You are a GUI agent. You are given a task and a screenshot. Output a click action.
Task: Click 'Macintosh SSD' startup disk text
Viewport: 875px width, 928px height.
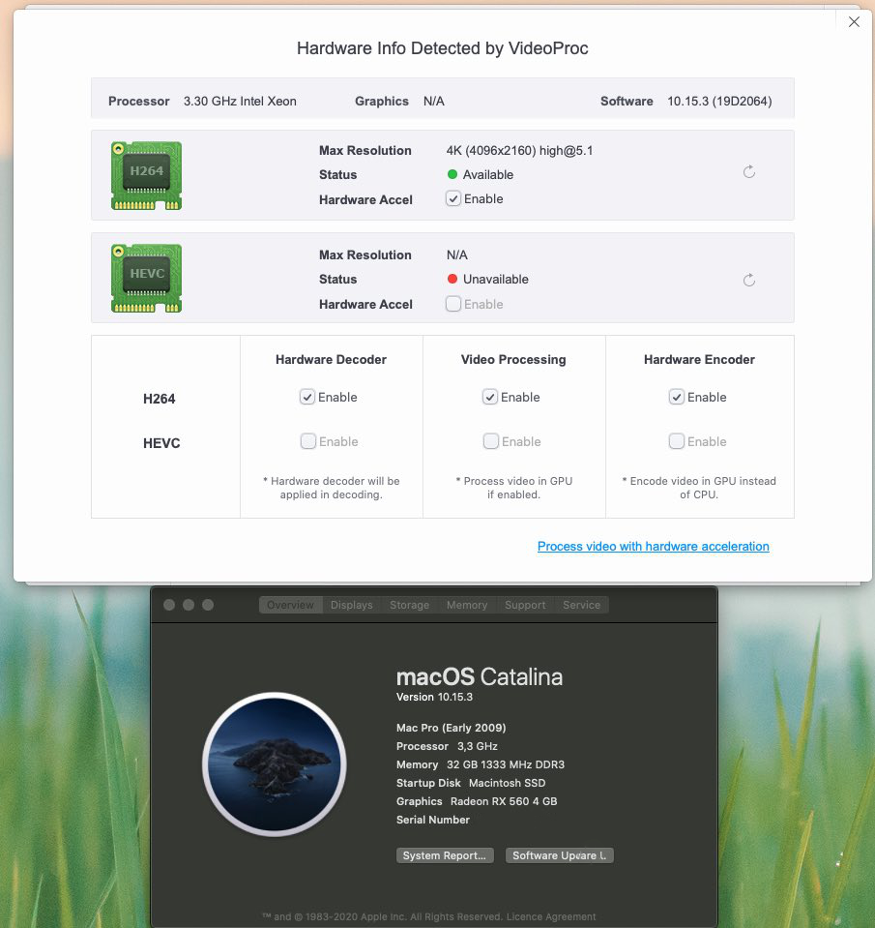(x=508, y=783)
